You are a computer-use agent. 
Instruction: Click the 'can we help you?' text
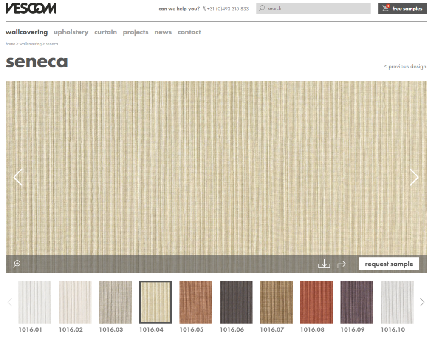coord(179,8)
